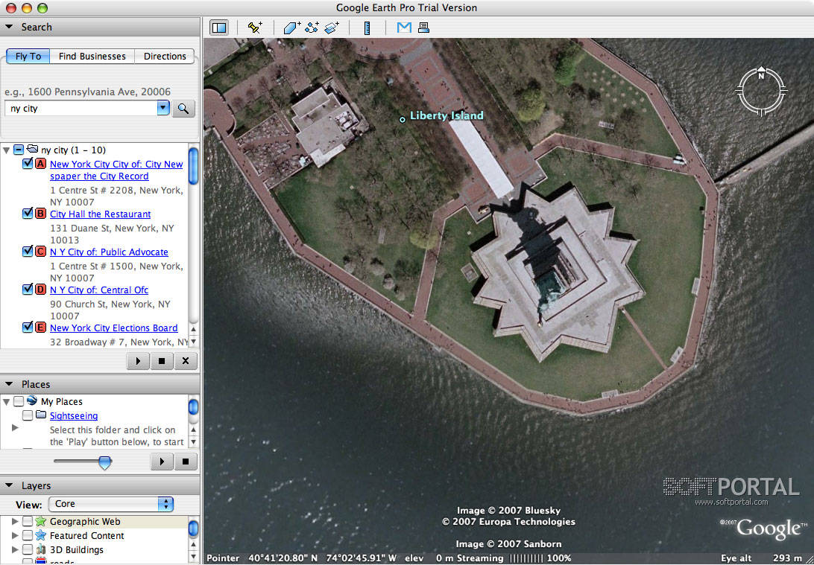Click the Places opacity slider handle

pyautogui.click(x=105, y=462)
